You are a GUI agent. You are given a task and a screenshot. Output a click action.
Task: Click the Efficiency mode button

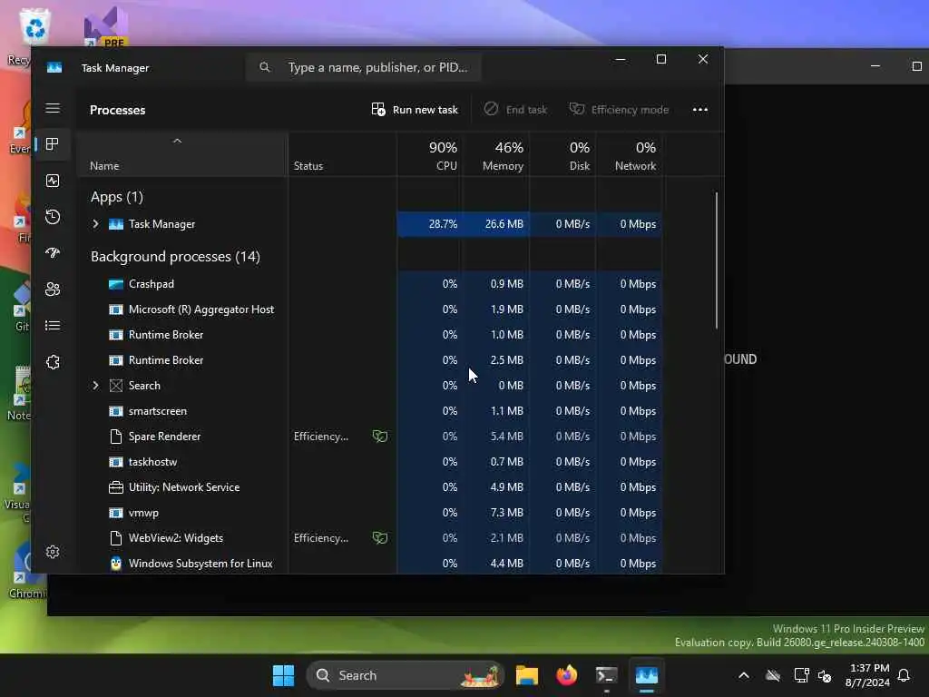[619, 110]
